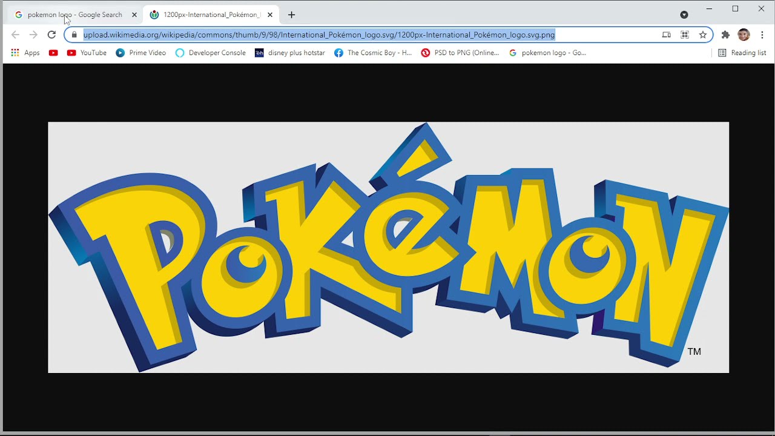Maximize the Chrome window
This screenshot has height=436, width=775.
(735, 8)
